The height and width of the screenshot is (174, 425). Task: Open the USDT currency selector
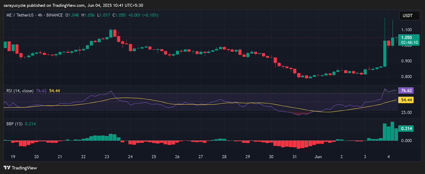tap(409, 16)
